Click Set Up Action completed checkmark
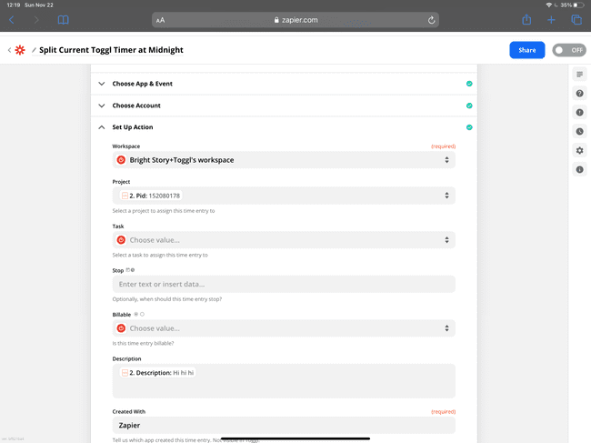Image resolution: width=591 pixels, height=443 pixels. pos(469,127)
